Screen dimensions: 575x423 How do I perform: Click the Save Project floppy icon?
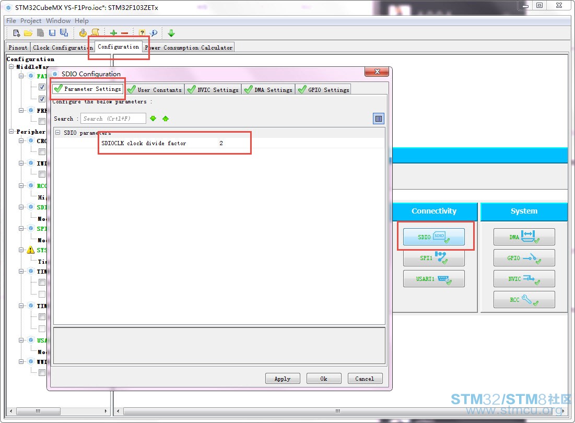click(52, 33)
